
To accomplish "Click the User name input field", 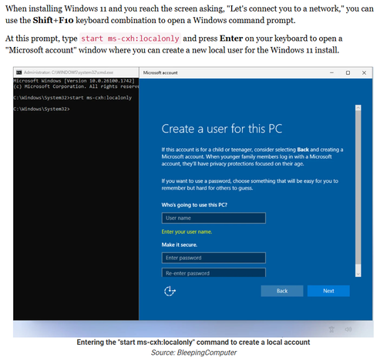I will [214, 218].
